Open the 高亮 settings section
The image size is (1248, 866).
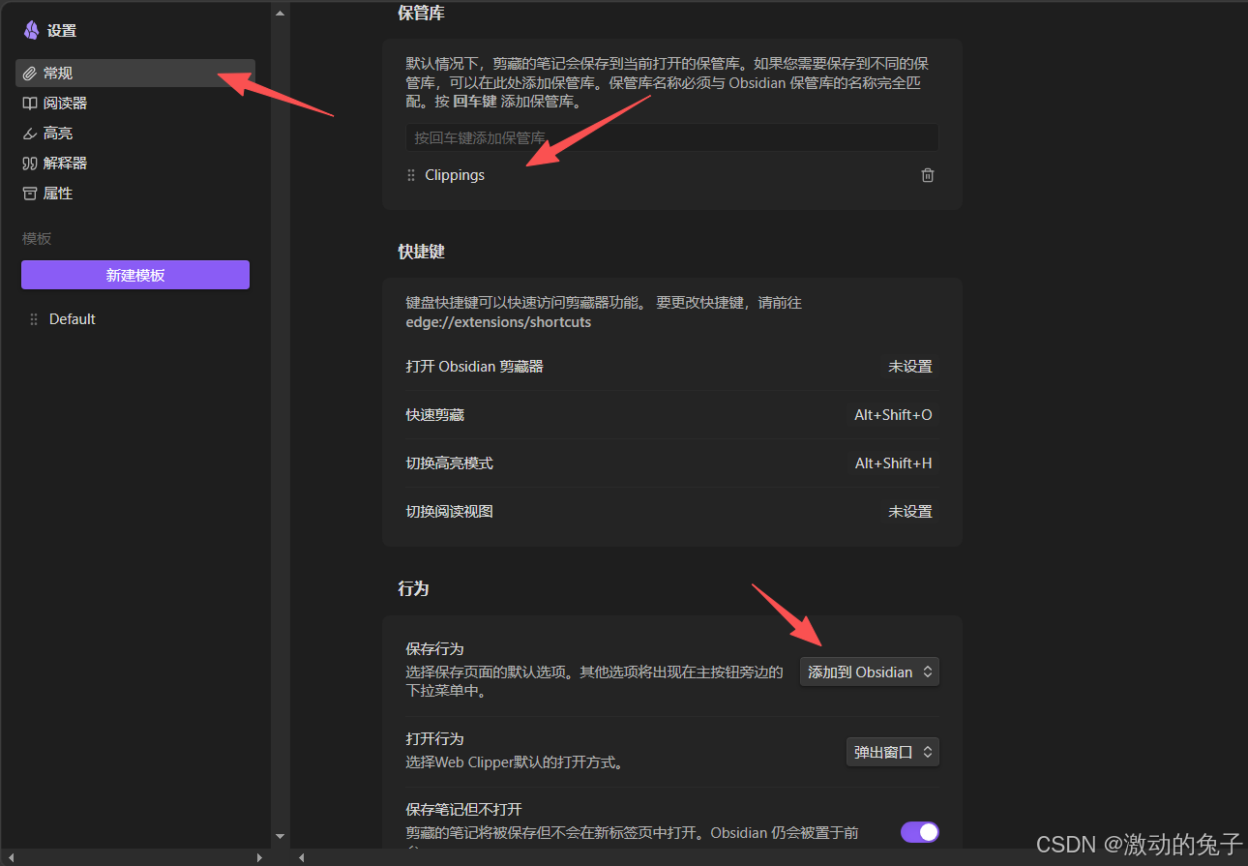pyautogui.click(x=135, y=133)
